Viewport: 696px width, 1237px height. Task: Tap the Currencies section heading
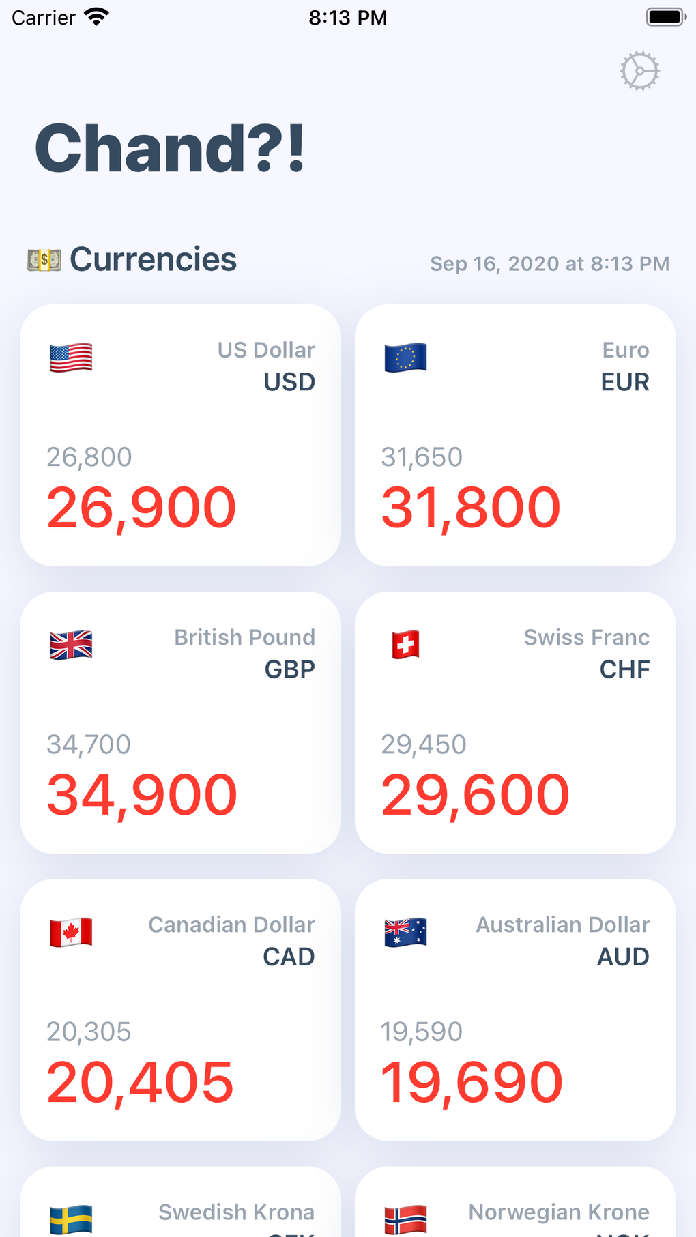(154, 260)
